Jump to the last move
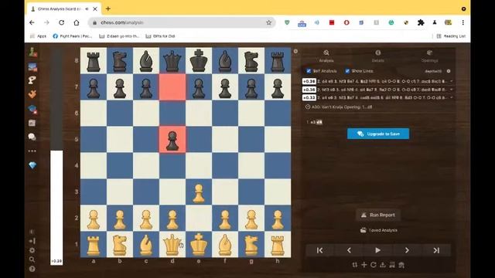The image size is (495, 278). pyautogui.click(x=436, y=250)
